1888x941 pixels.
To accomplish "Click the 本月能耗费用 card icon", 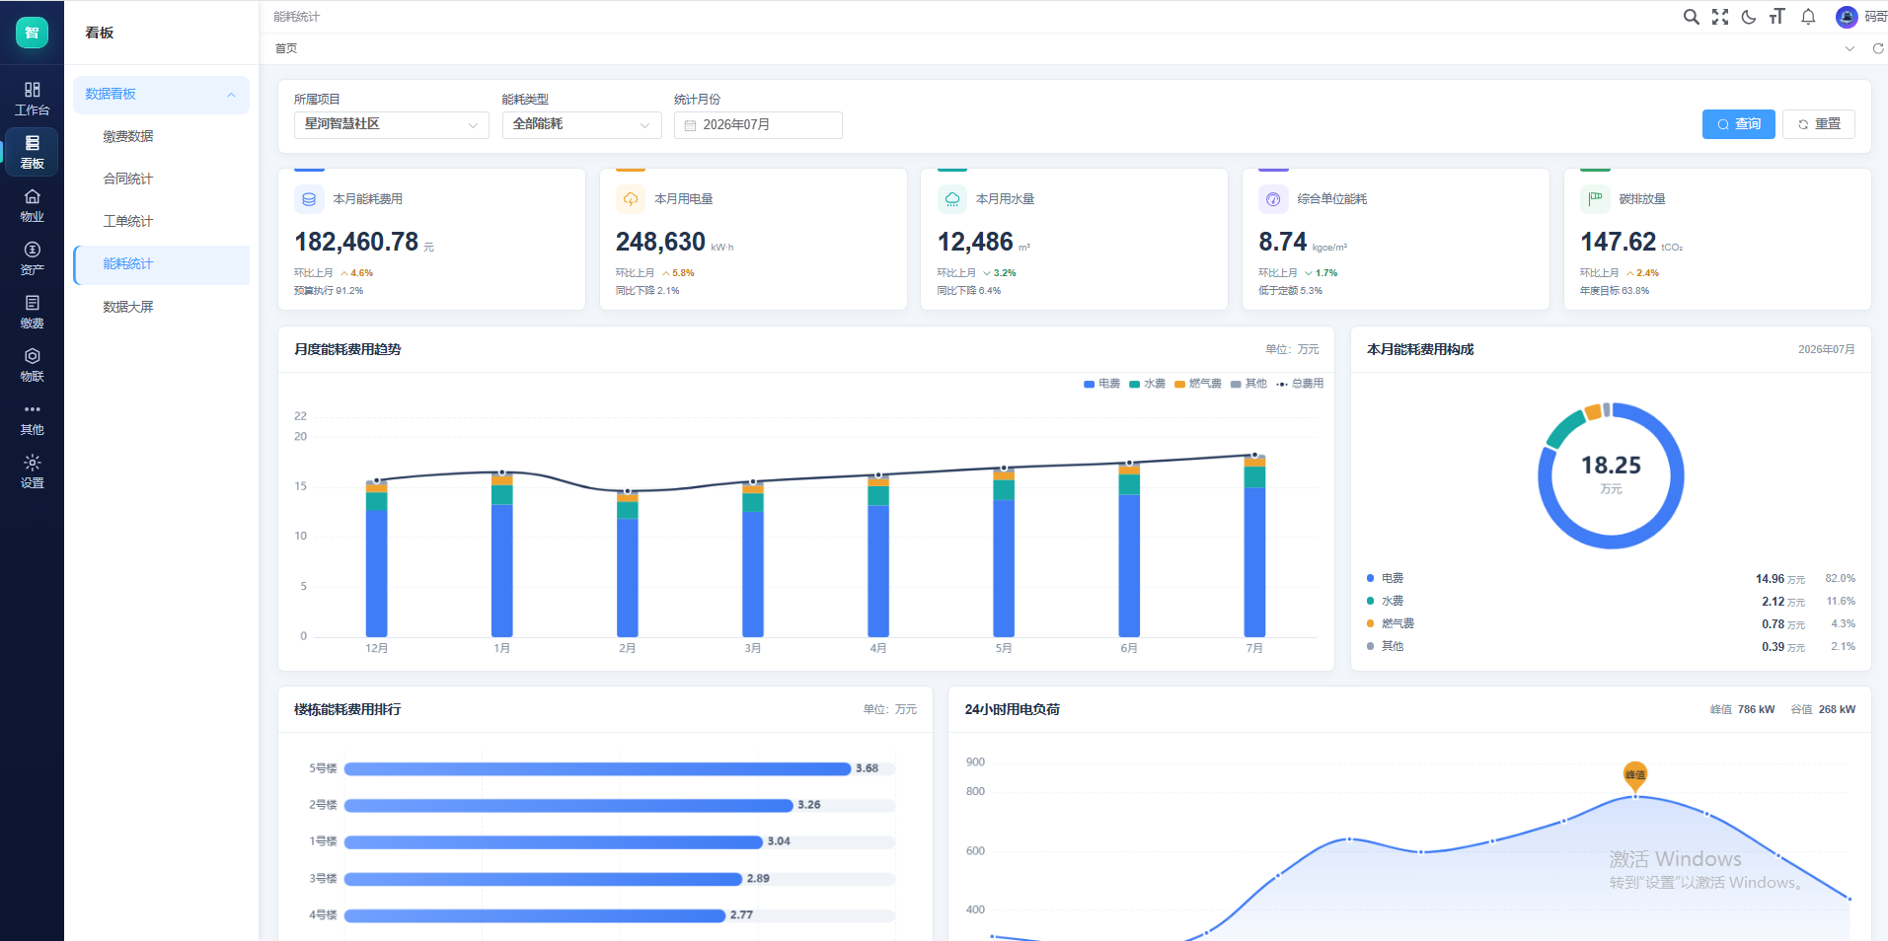I will tap(309, 199).
